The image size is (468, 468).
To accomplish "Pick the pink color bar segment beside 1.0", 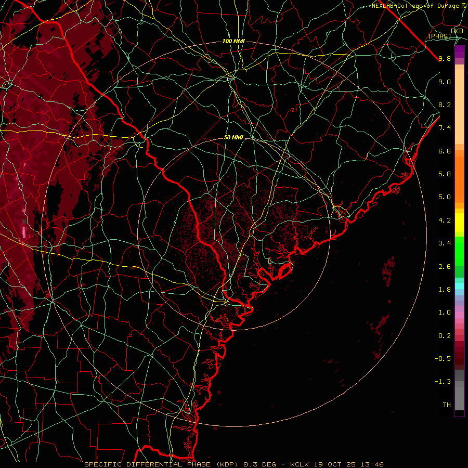I will [459, 315].
